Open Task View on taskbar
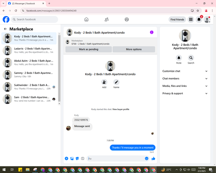 pyautogui.click(x=12, y=170)
